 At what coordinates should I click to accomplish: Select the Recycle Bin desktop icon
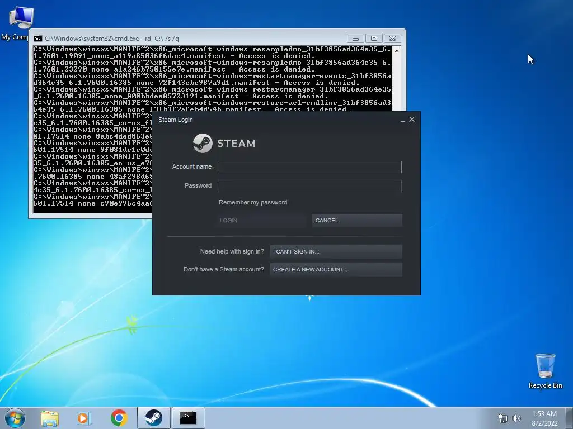click(x=545, y=371)
